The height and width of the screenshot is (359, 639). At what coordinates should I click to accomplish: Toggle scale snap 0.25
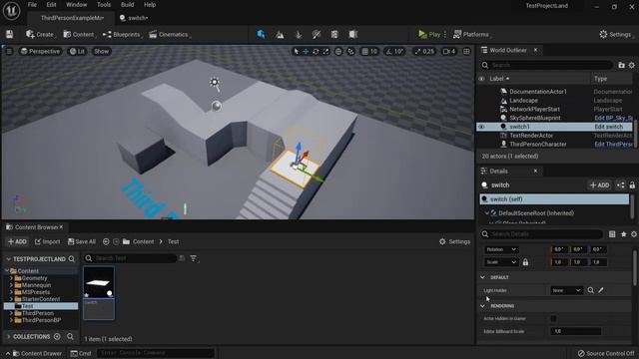click(424, 51)
